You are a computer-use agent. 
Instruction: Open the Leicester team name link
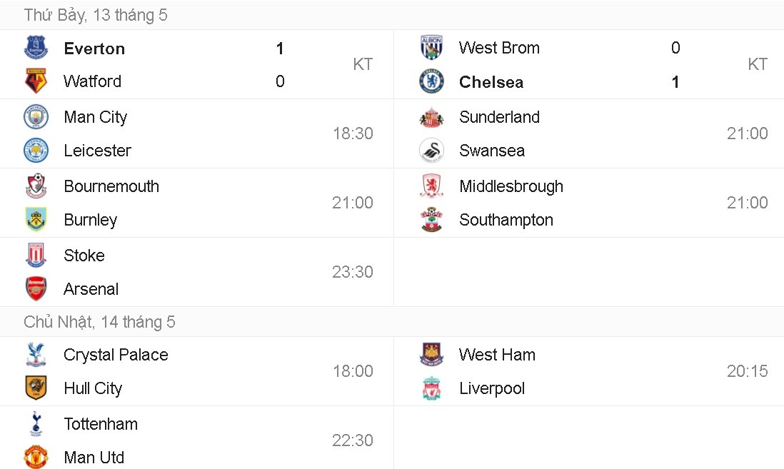pos(97,151)
